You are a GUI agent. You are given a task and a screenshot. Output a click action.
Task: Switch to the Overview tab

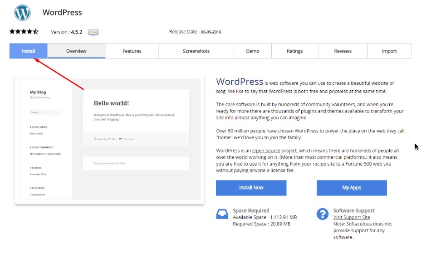click(76, 51)
